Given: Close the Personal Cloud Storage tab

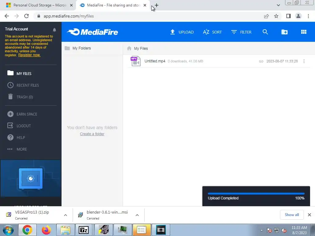Looking at the screenshot, I should (x=71, y=5).
